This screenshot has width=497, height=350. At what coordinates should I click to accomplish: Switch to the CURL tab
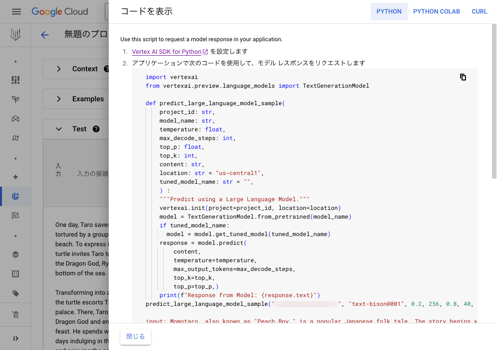pos(479,12)
